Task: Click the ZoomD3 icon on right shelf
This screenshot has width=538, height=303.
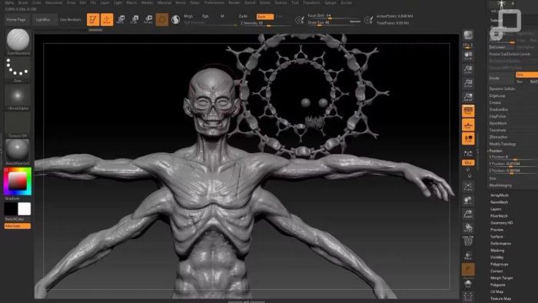Action: (x=468, y=215)
